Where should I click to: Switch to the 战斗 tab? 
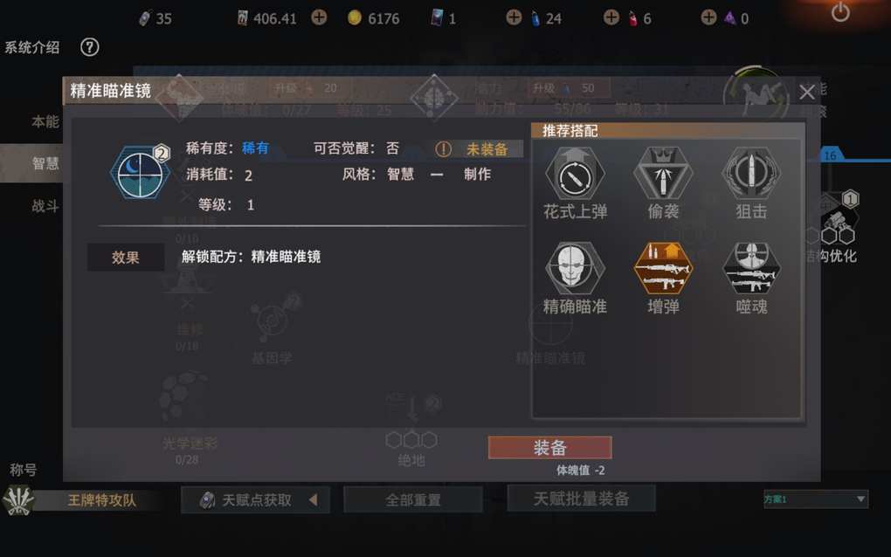[45, 205]
